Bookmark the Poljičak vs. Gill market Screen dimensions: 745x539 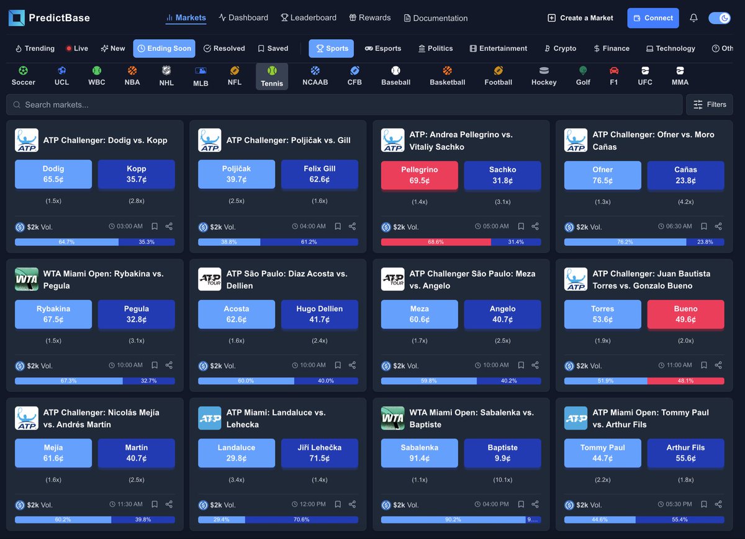(338, 227)
